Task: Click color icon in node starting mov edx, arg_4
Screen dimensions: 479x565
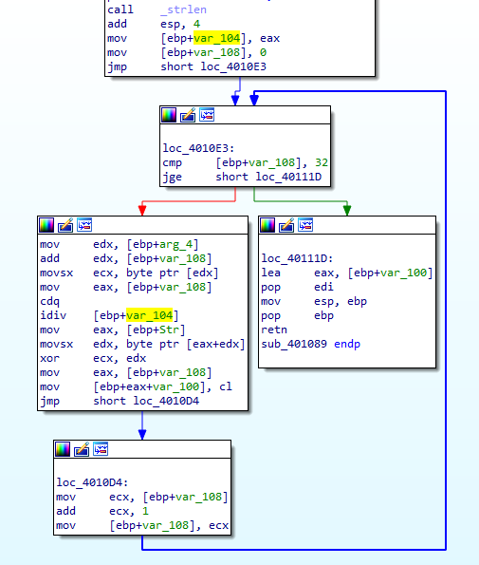Action: point(46,226)
